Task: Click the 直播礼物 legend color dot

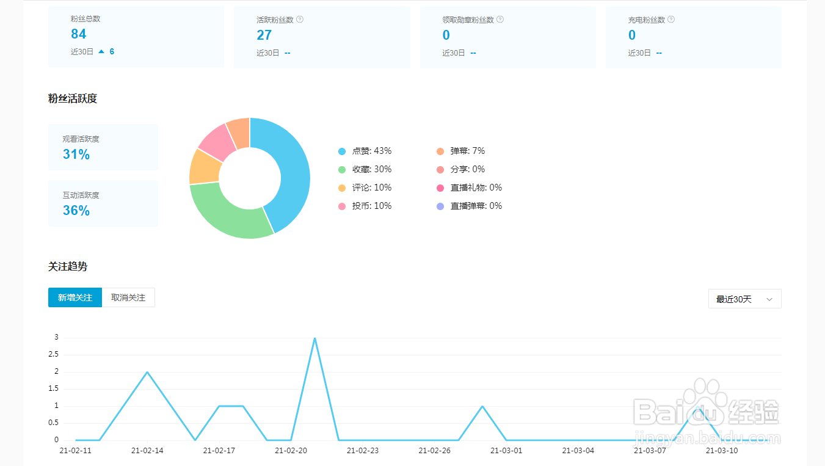Action: (440, 187)
